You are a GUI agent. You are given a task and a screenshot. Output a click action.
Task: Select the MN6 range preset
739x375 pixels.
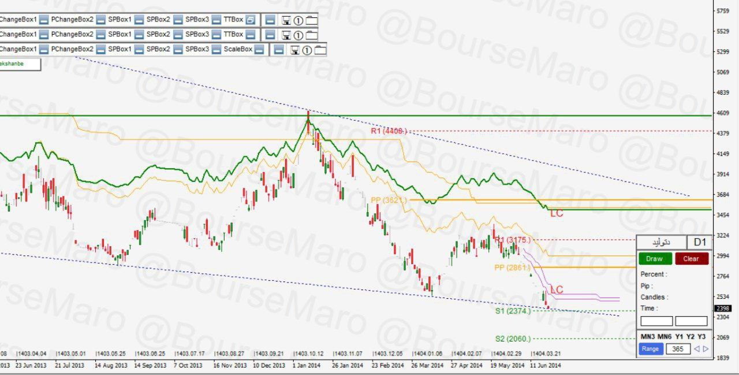664,336
